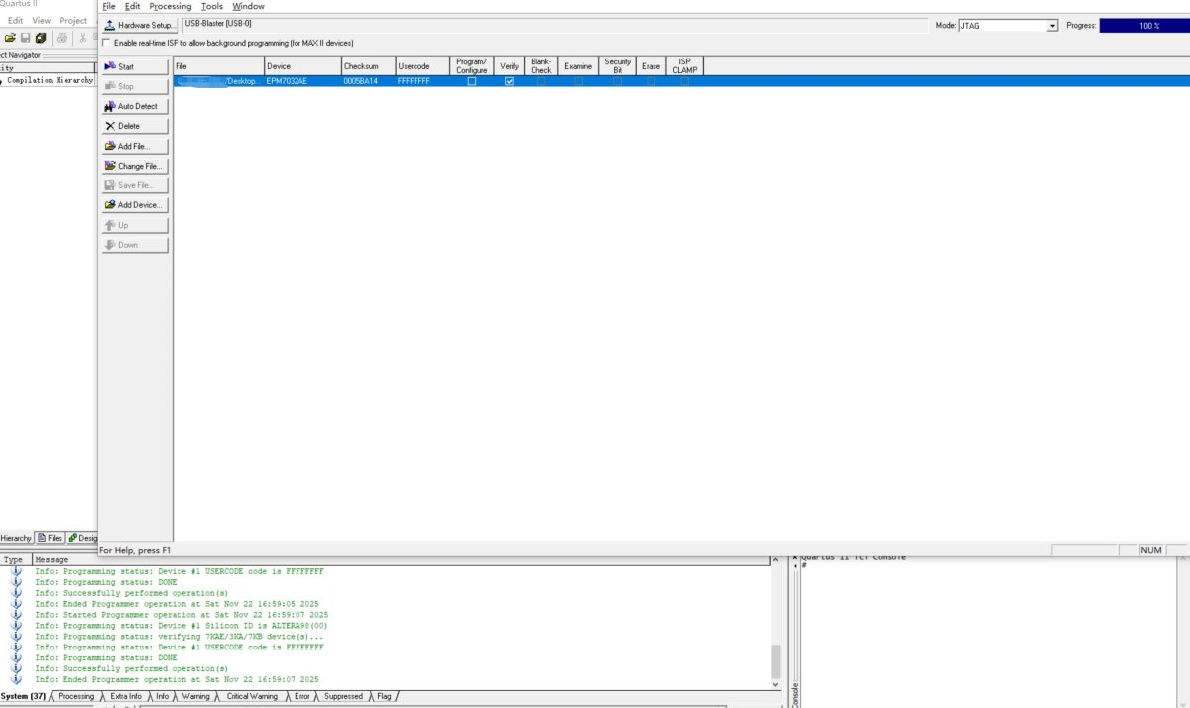Image resolution: width=1190 pixels, height=708 pixels.
Task: Click the Print icon in Quartus toolbar
Action: tap(61, 38)
